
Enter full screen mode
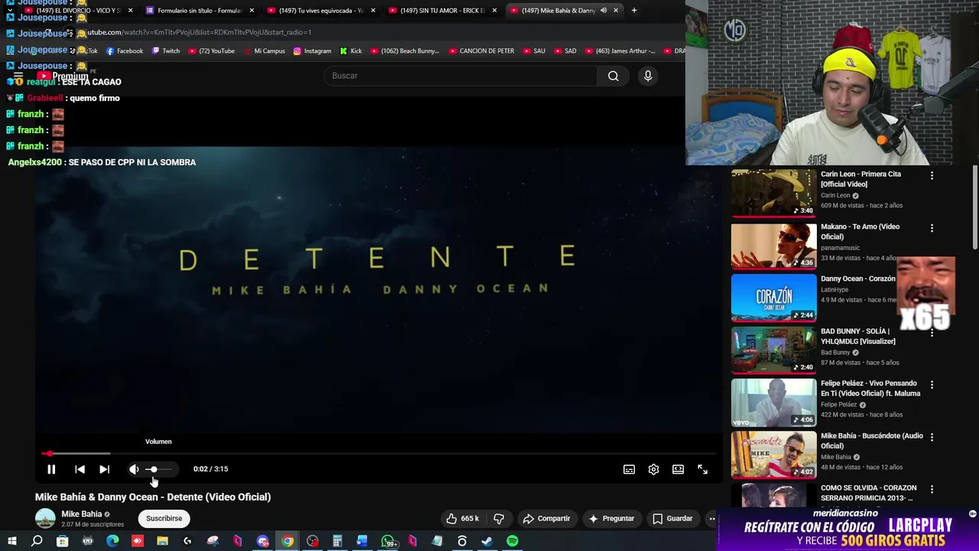tap(702, 469)
